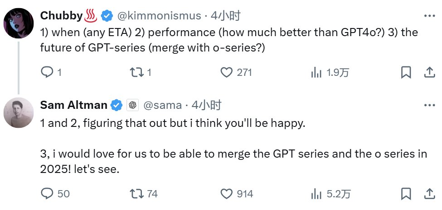Bookmark Chubby's tweet

[x=406, y=72]
